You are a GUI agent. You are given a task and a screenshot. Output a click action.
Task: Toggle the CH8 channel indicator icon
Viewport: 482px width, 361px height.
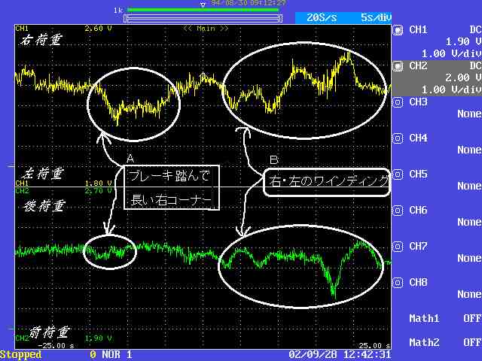pyautogui.click(x=398, y=283)
